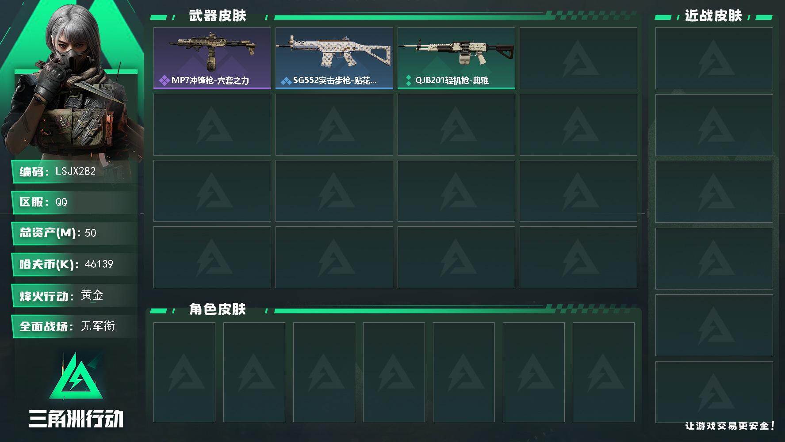Click the 区服 QQ info row
785x442 pixels.
pos(74,202)
